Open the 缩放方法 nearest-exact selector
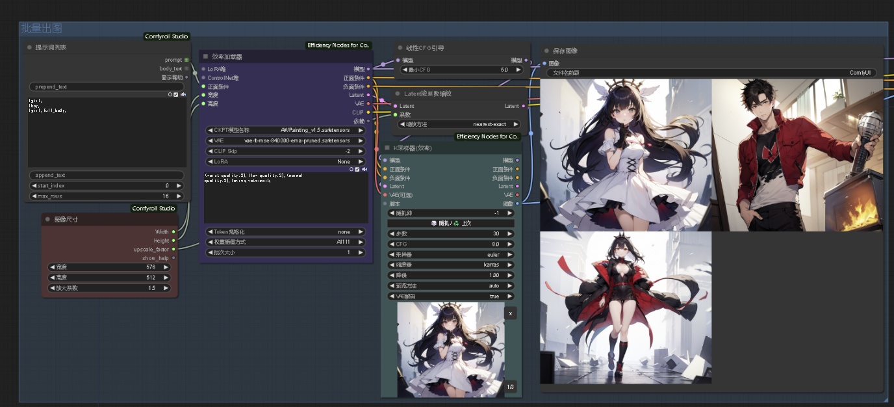The width and height of the screenshot is (894, 407). pos(459,124)
